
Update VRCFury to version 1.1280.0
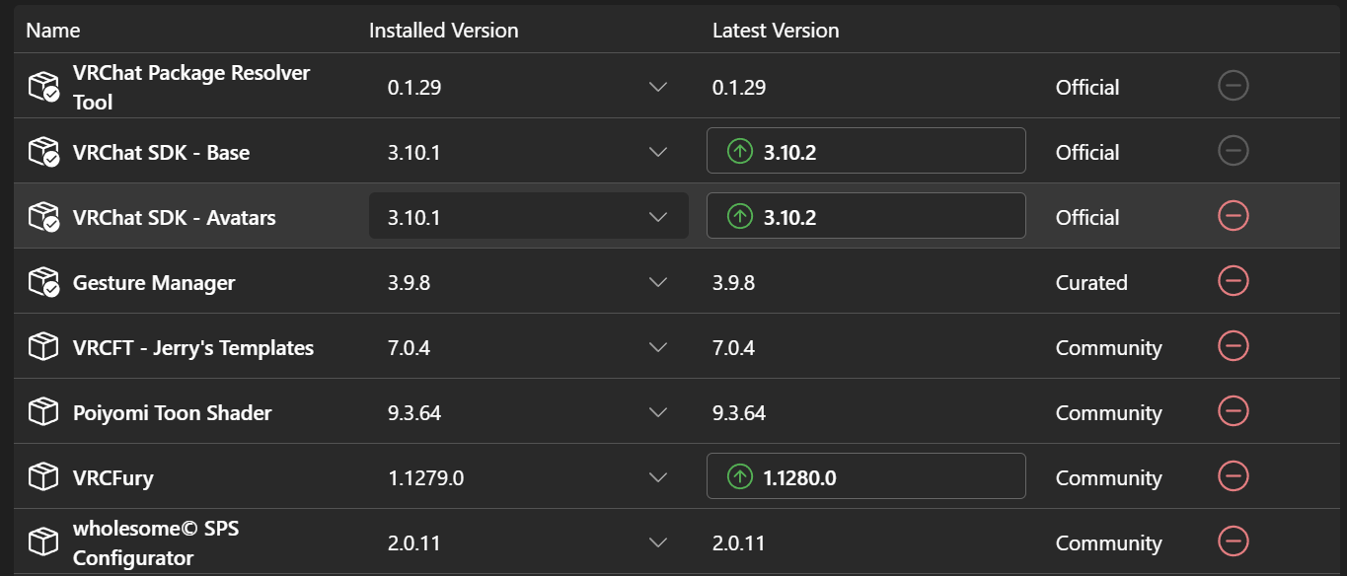click(x=865, y=476)
